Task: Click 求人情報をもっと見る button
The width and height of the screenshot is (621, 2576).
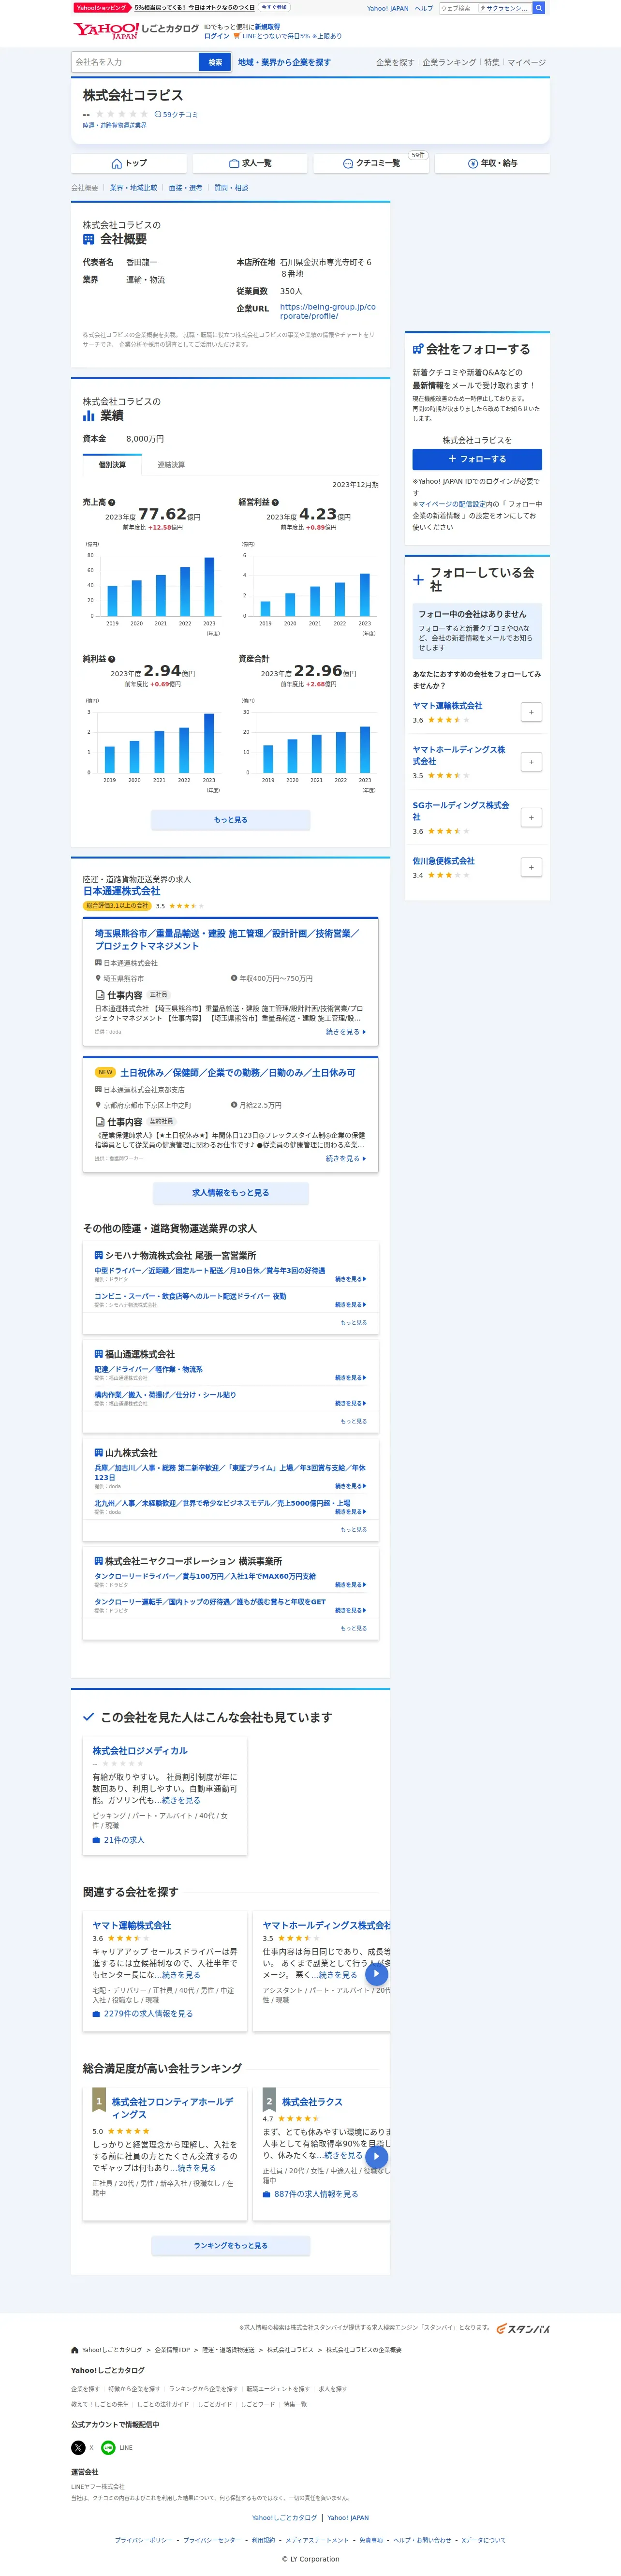Action: [230, 1193]
